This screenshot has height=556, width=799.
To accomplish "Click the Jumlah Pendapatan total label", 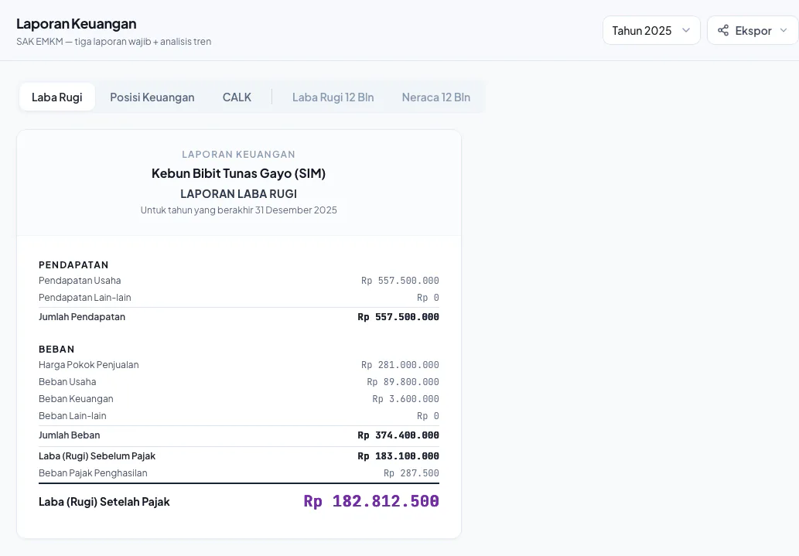I will point(81,316).
